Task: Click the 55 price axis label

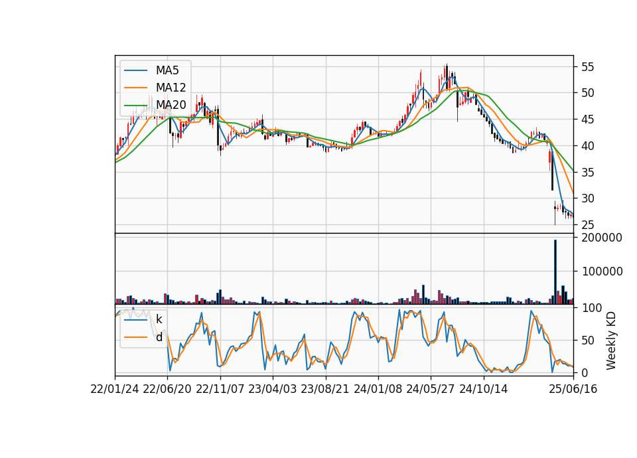Action: (587, 67)
